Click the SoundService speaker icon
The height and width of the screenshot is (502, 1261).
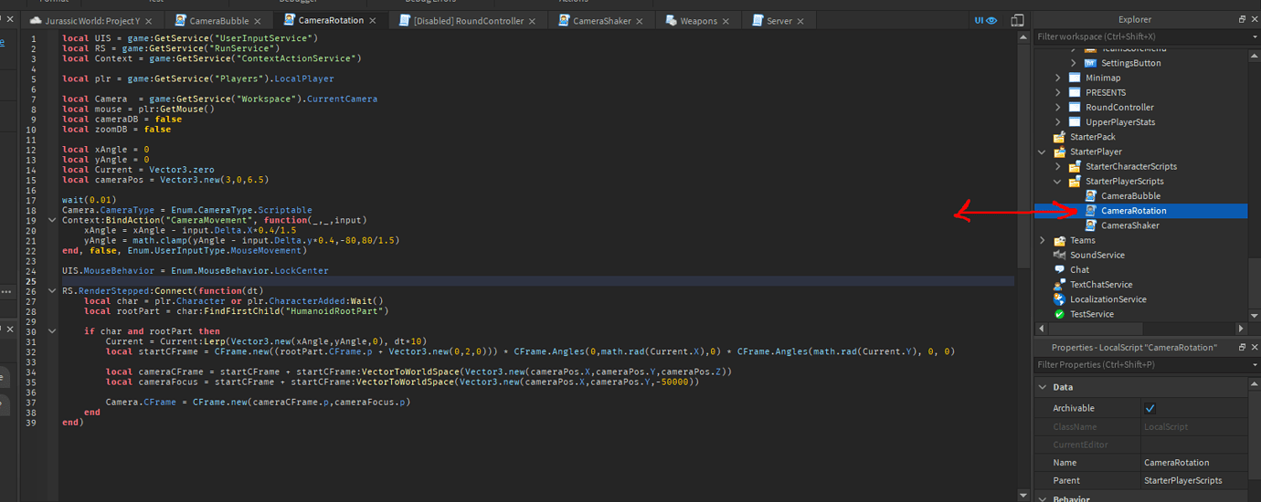click(x=1059, y=256)
